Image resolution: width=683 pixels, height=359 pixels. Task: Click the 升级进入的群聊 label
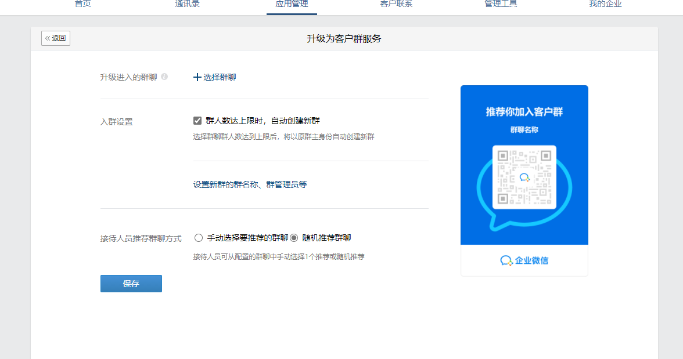tap(128, 77)
